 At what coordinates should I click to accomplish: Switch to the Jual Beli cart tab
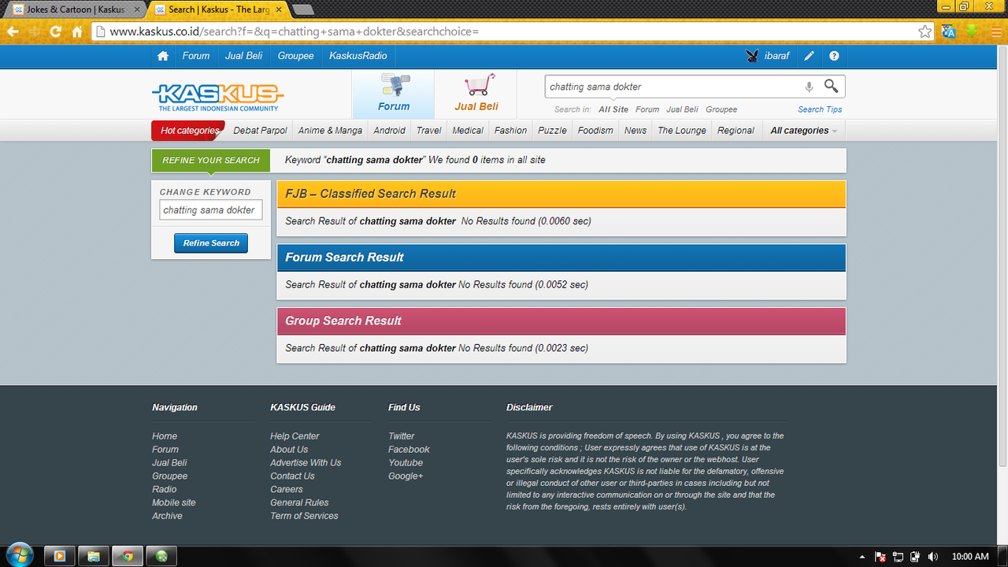[x=476, y=94]
